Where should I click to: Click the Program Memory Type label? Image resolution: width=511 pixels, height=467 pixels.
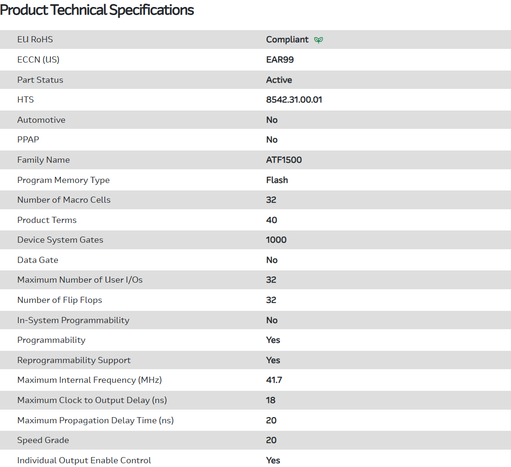(x=63, y=180)
